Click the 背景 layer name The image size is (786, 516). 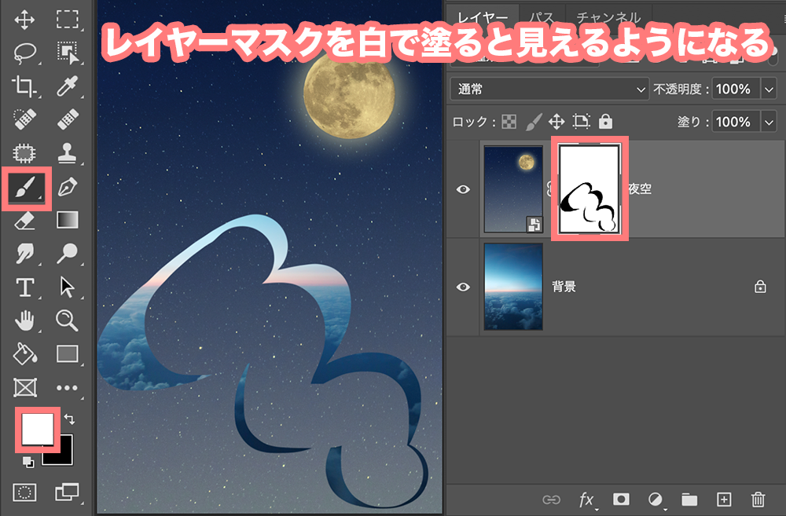[564, 287]
